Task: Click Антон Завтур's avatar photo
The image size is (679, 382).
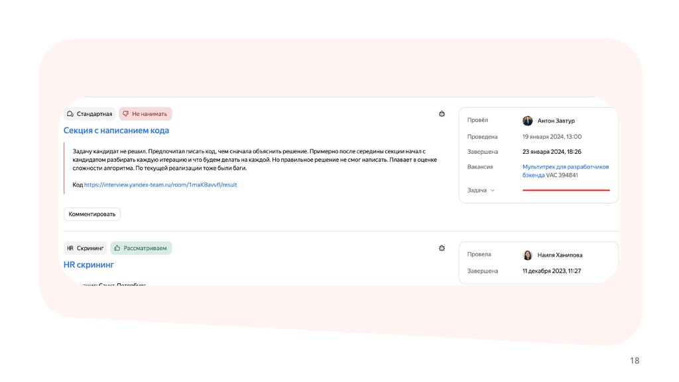Action: click(528, 121)
